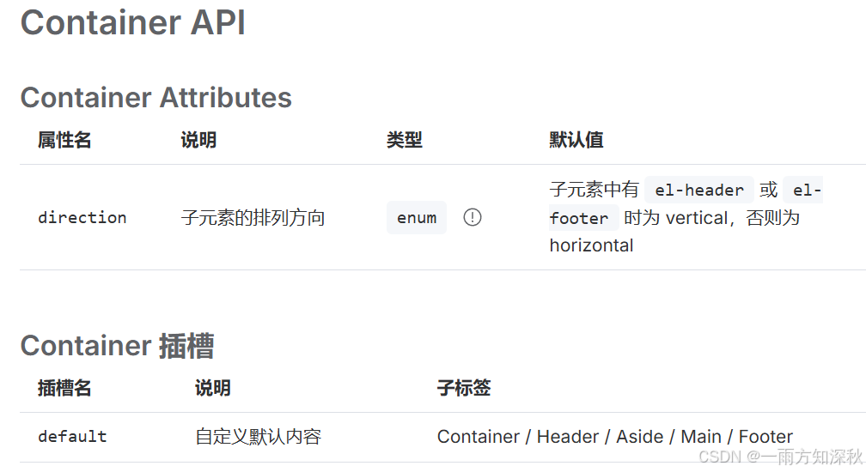Click the 属性名 column header
This screenshot has width=866, height=472.
click(x=64, y=140)
